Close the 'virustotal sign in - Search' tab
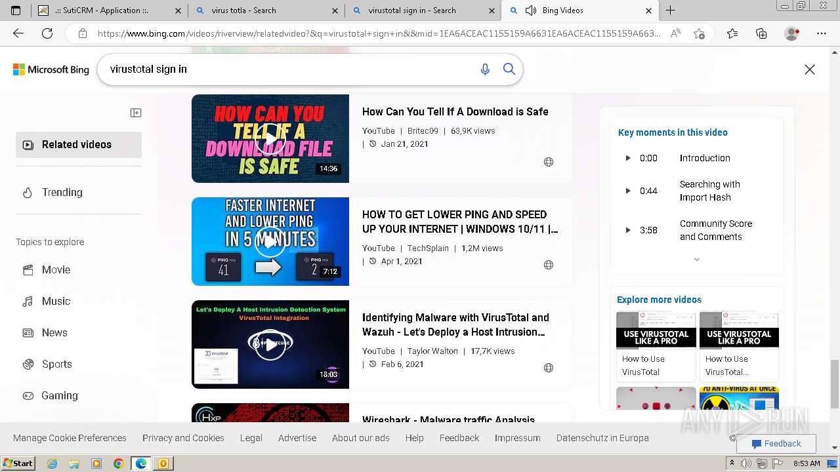The height and width of the screenshot is (472, 840). click(x=492, y=10)
